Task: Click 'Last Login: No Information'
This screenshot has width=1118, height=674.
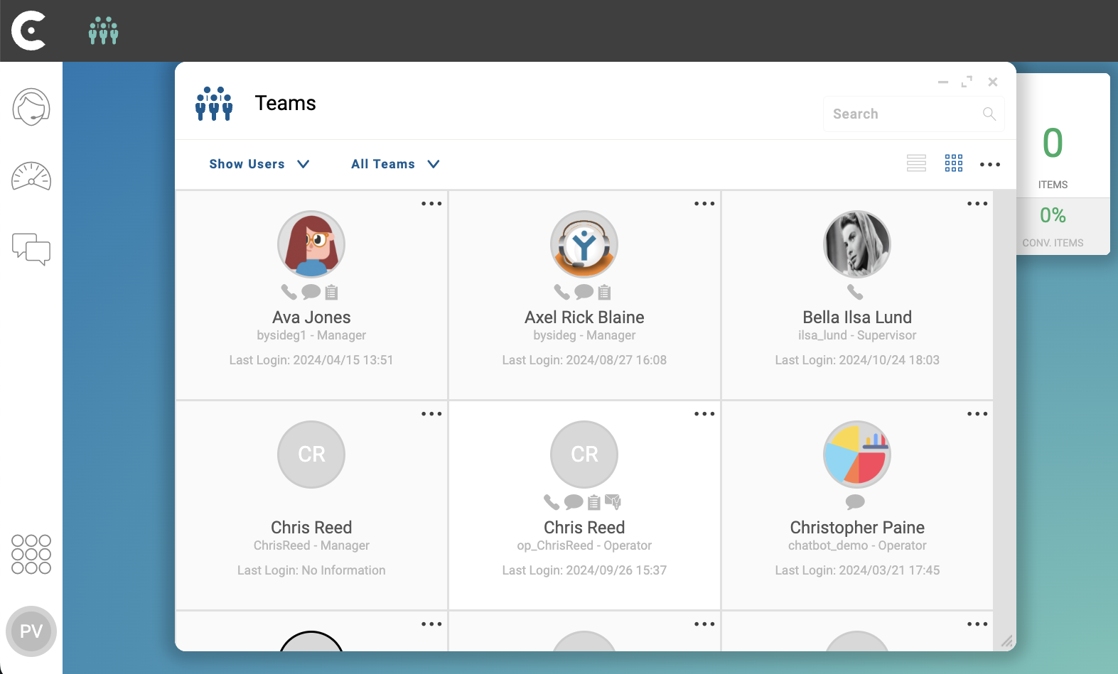Action: coord(311,570)
